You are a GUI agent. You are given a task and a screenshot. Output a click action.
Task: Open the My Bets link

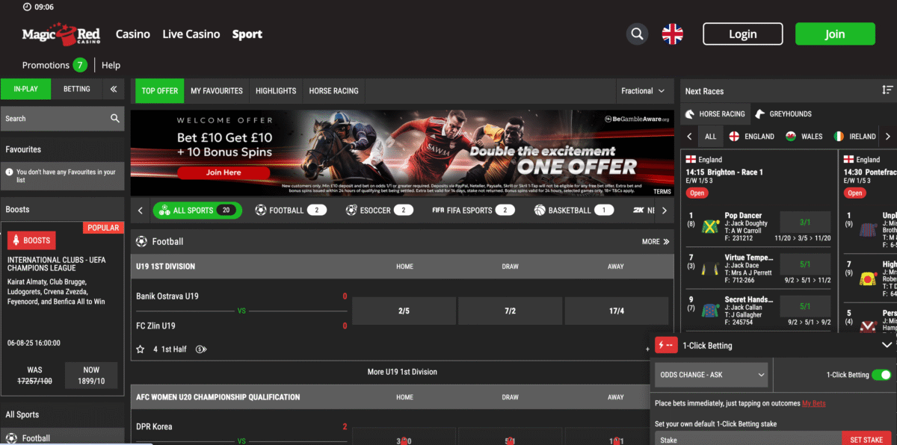click(814, 403)
